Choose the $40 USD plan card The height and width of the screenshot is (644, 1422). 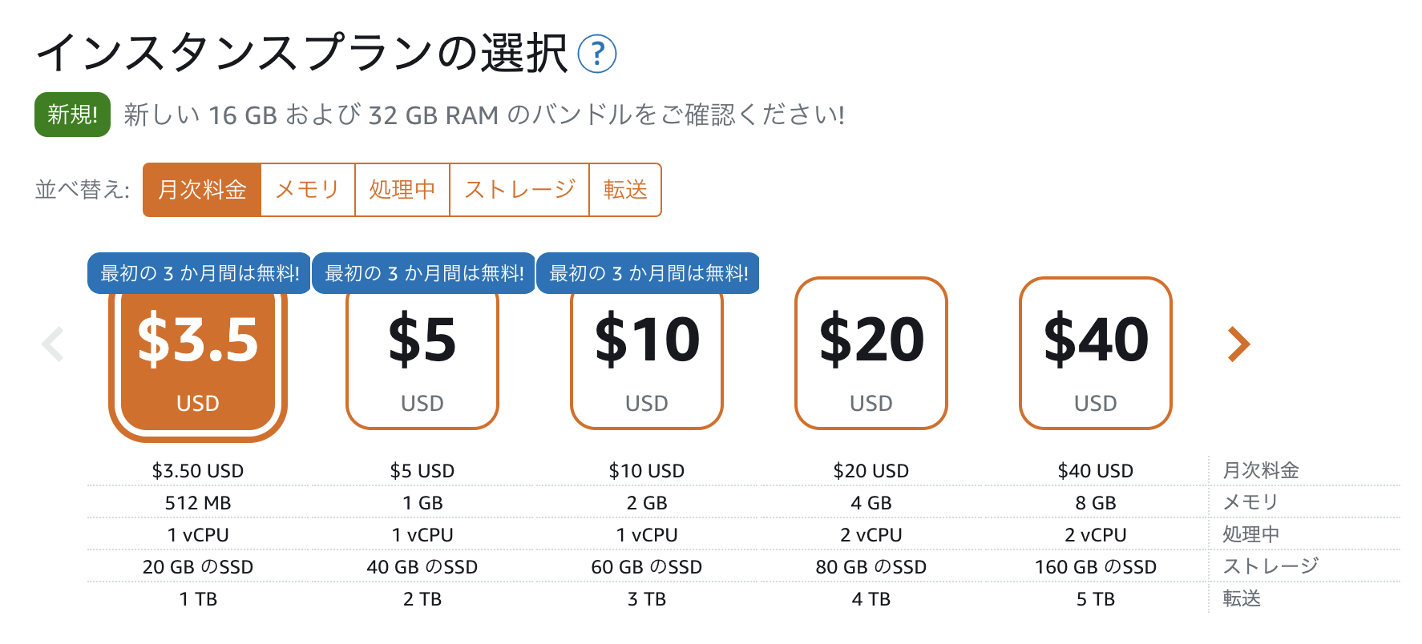1096,353
